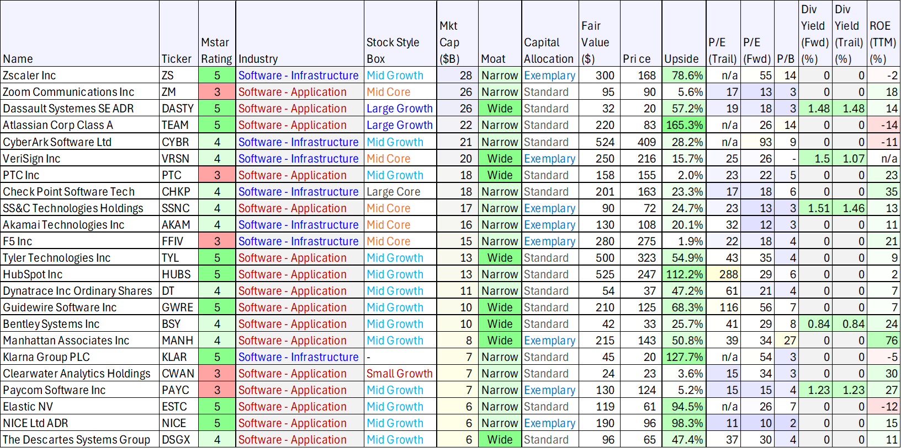Select the ticker cell SSNC
This screenshot has width=901, height=448.
[178, 208]
